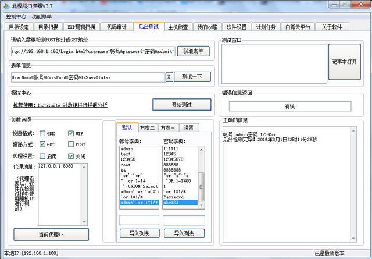The image size is (372, 259).
Task: Click 导入列表 under password dictionary
Action: click(184, 233)
